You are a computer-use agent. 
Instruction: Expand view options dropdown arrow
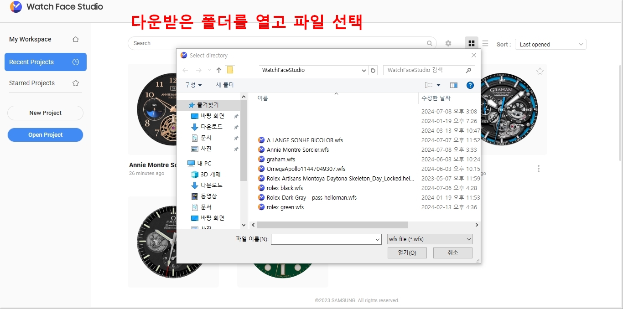click(438, 85)
